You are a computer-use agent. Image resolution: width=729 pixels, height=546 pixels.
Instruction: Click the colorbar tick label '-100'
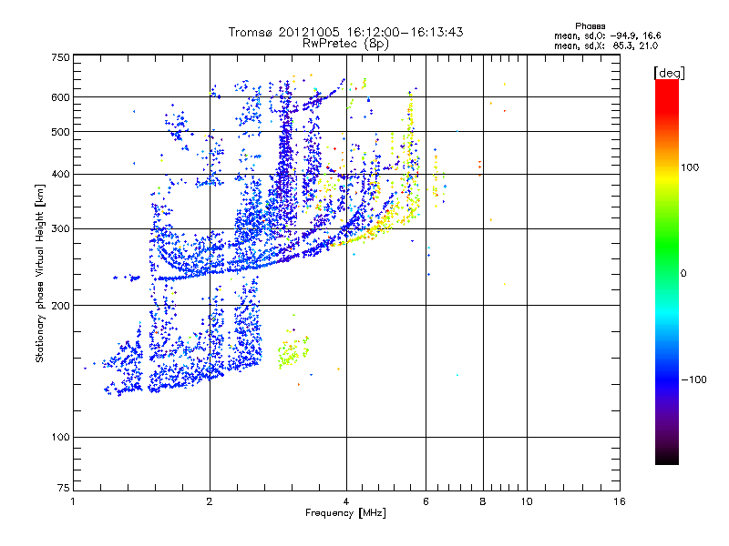click(x=693, y=379)
